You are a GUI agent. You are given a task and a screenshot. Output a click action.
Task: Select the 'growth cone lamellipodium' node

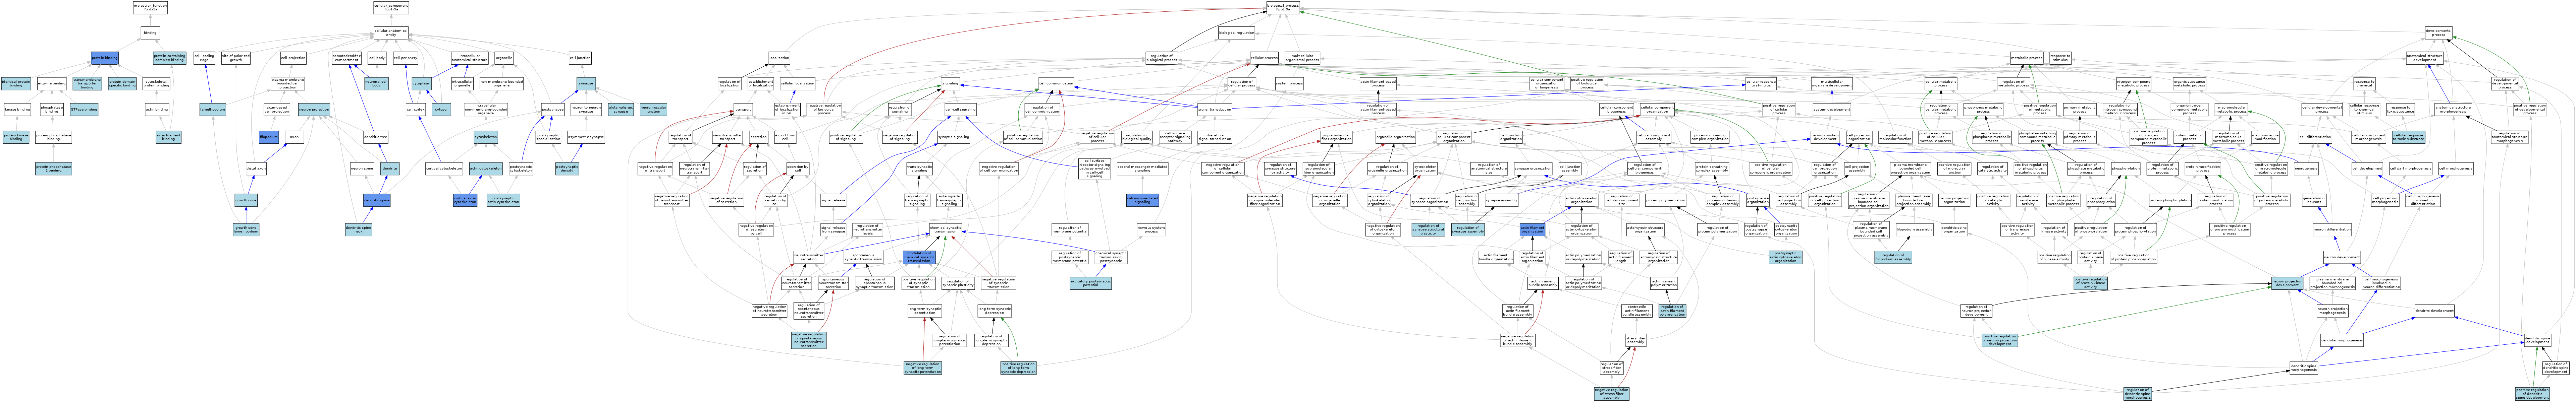point(246,230)
